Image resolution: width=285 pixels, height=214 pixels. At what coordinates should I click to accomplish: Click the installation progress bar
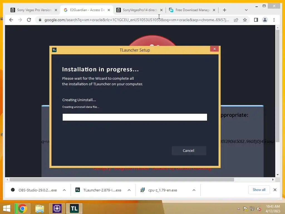(135, 117)
